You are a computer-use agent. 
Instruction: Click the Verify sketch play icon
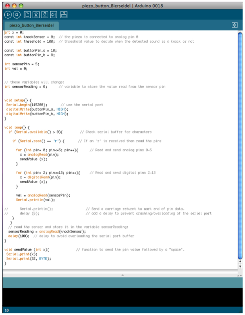coord(8,15)
